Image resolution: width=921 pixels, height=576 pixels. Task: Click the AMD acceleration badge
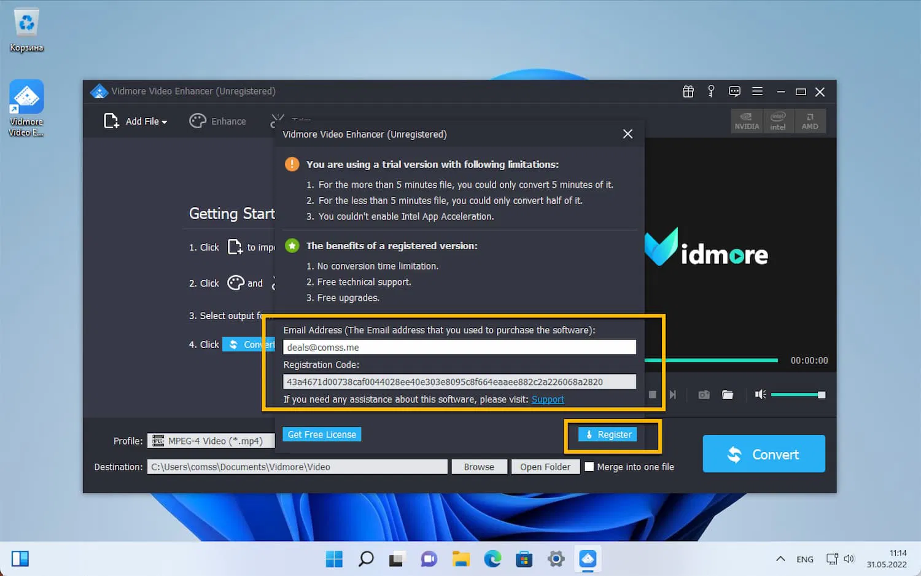click(x=810, y=121)
